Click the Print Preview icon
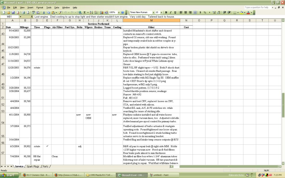This screenshot has width=285, height=178. click(x=28, y=12)
